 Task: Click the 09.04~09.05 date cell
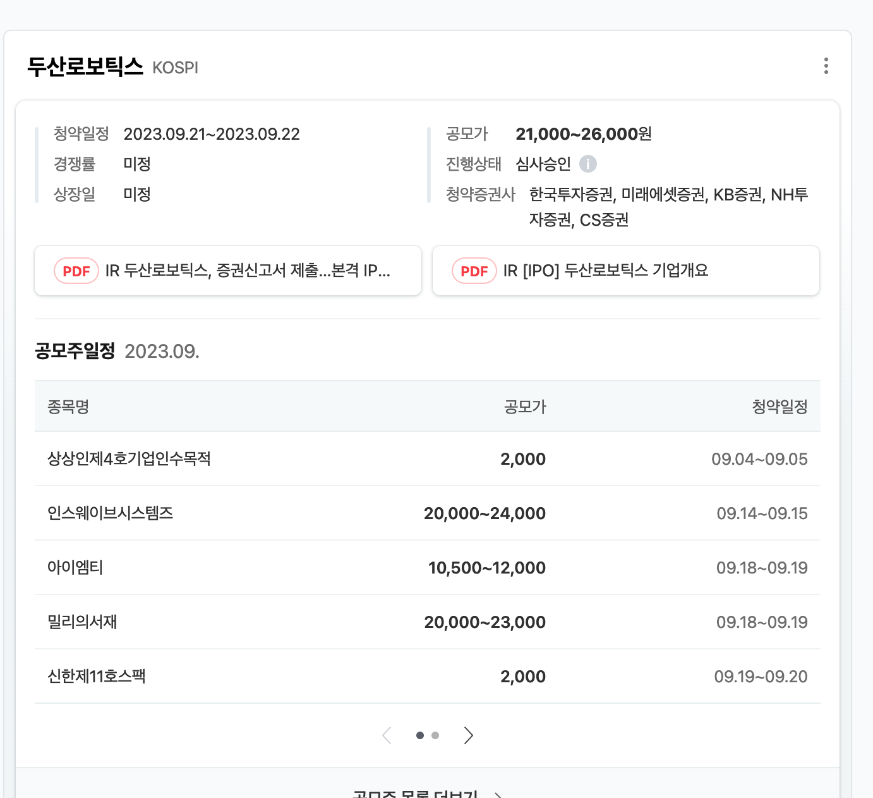tap(759, 459)
